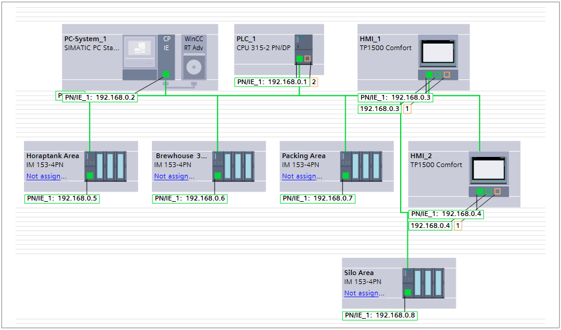This screenshot has width=561, height=330.
Task: Click the CP IE module in PC-System_1
Action: pyautogui.click(x=166, y=57)
